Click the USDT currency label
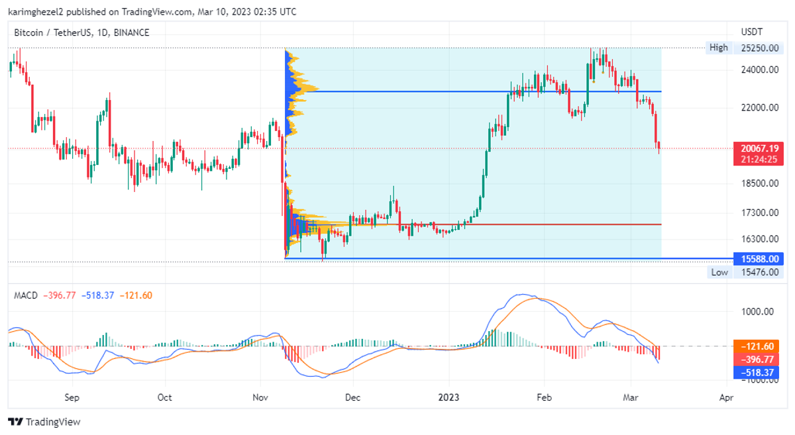 752,32
